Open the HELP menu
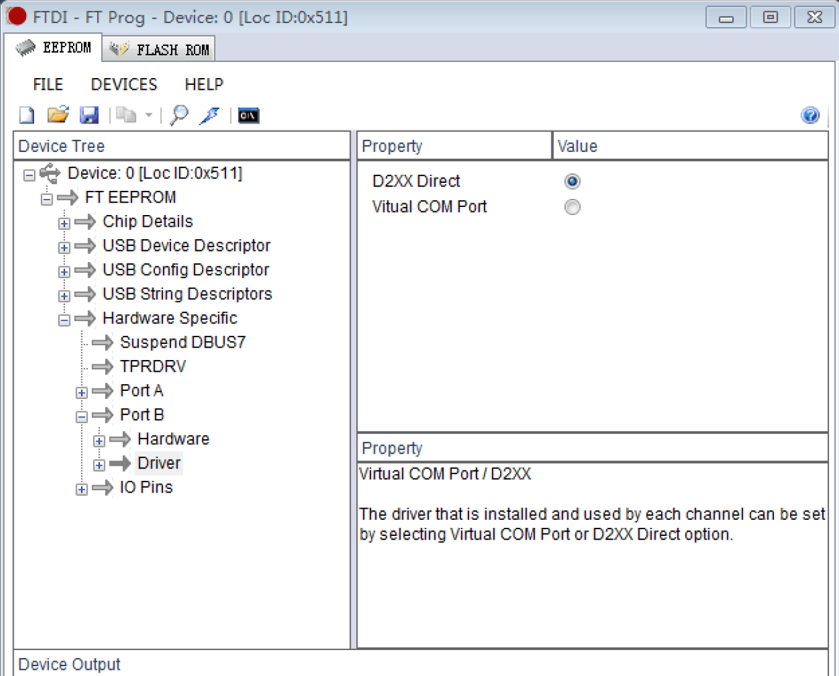The image size is (839, 676). point(204,84)
